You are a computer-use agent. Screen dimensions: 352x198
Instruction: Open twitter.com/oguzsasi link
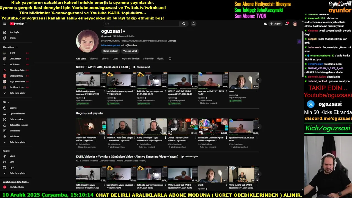(111, 45)
